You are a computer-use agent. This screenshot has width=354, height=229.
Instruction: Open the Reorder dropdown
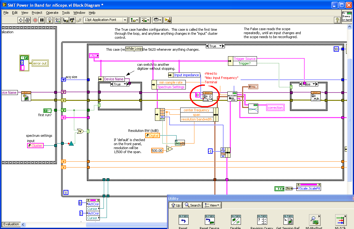pyautogui.click(x=157, y=20)
